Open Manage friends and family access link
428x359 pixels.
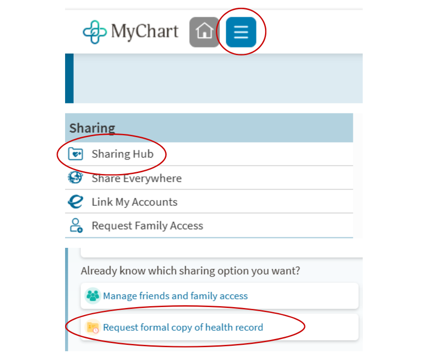(175, 296)
